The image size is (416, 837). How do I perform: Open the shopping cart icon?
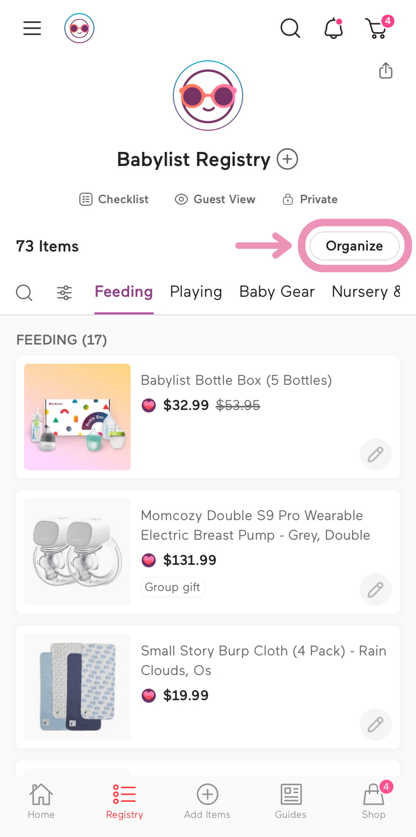377,29
